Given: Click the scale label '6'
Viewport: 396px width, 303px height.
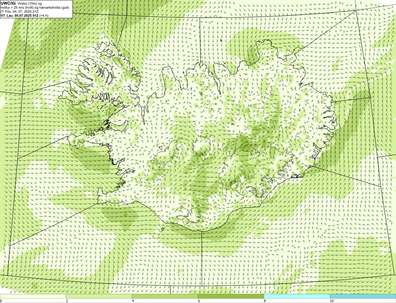Looking at the screenshot, I should tap(199, 301).
